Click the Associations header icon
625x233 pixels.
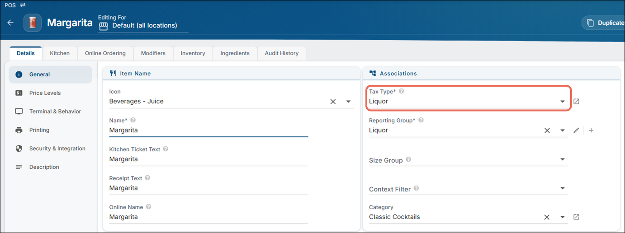coord(373,73)
